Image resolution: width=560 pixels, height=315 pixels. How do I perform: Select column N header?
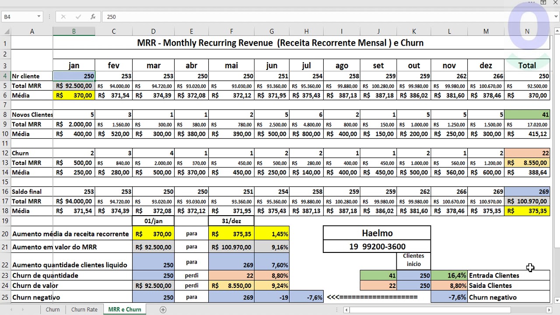click(527, 31)
